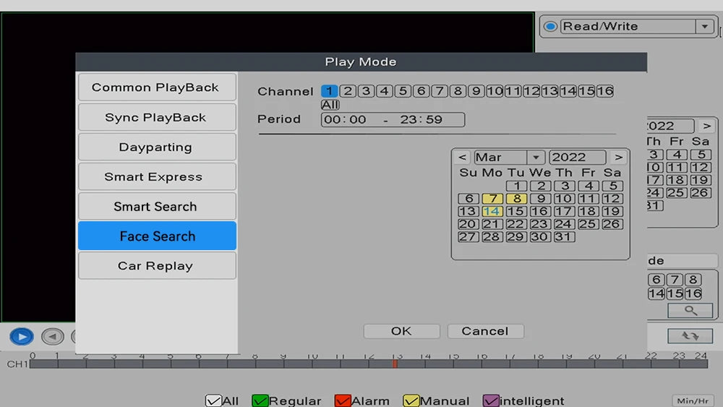Toggle the Alarm record type checkbox

pyautogui.click(x=343, y=400)
